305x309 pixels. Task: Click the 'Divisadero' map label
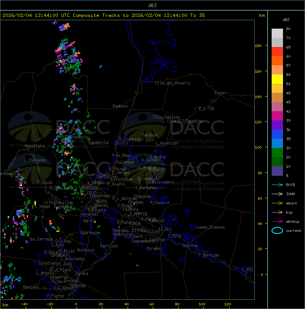click(163, 182)
